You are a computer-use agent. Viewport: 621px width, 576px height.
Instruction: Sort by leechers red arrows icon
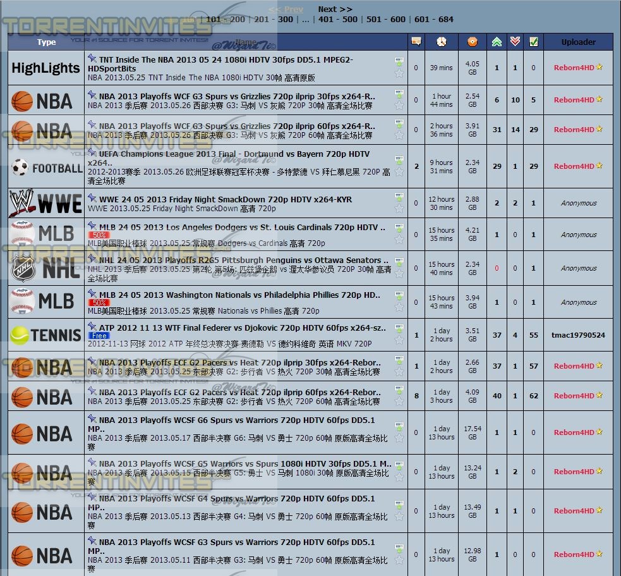pyautogui.click(x=515, y=41)
